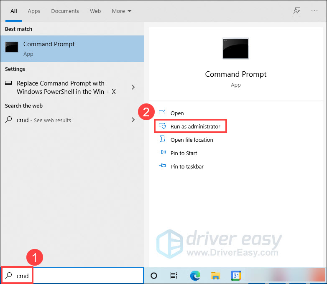327x284 pixels.
Task: Open File Explorer from the taskbar
Action: pyautogui.click(x=215, y=276)
